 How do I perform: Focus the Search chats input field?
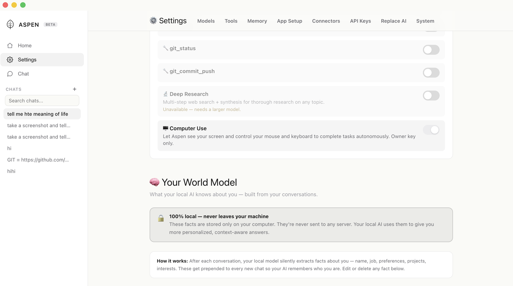[42, 101]
